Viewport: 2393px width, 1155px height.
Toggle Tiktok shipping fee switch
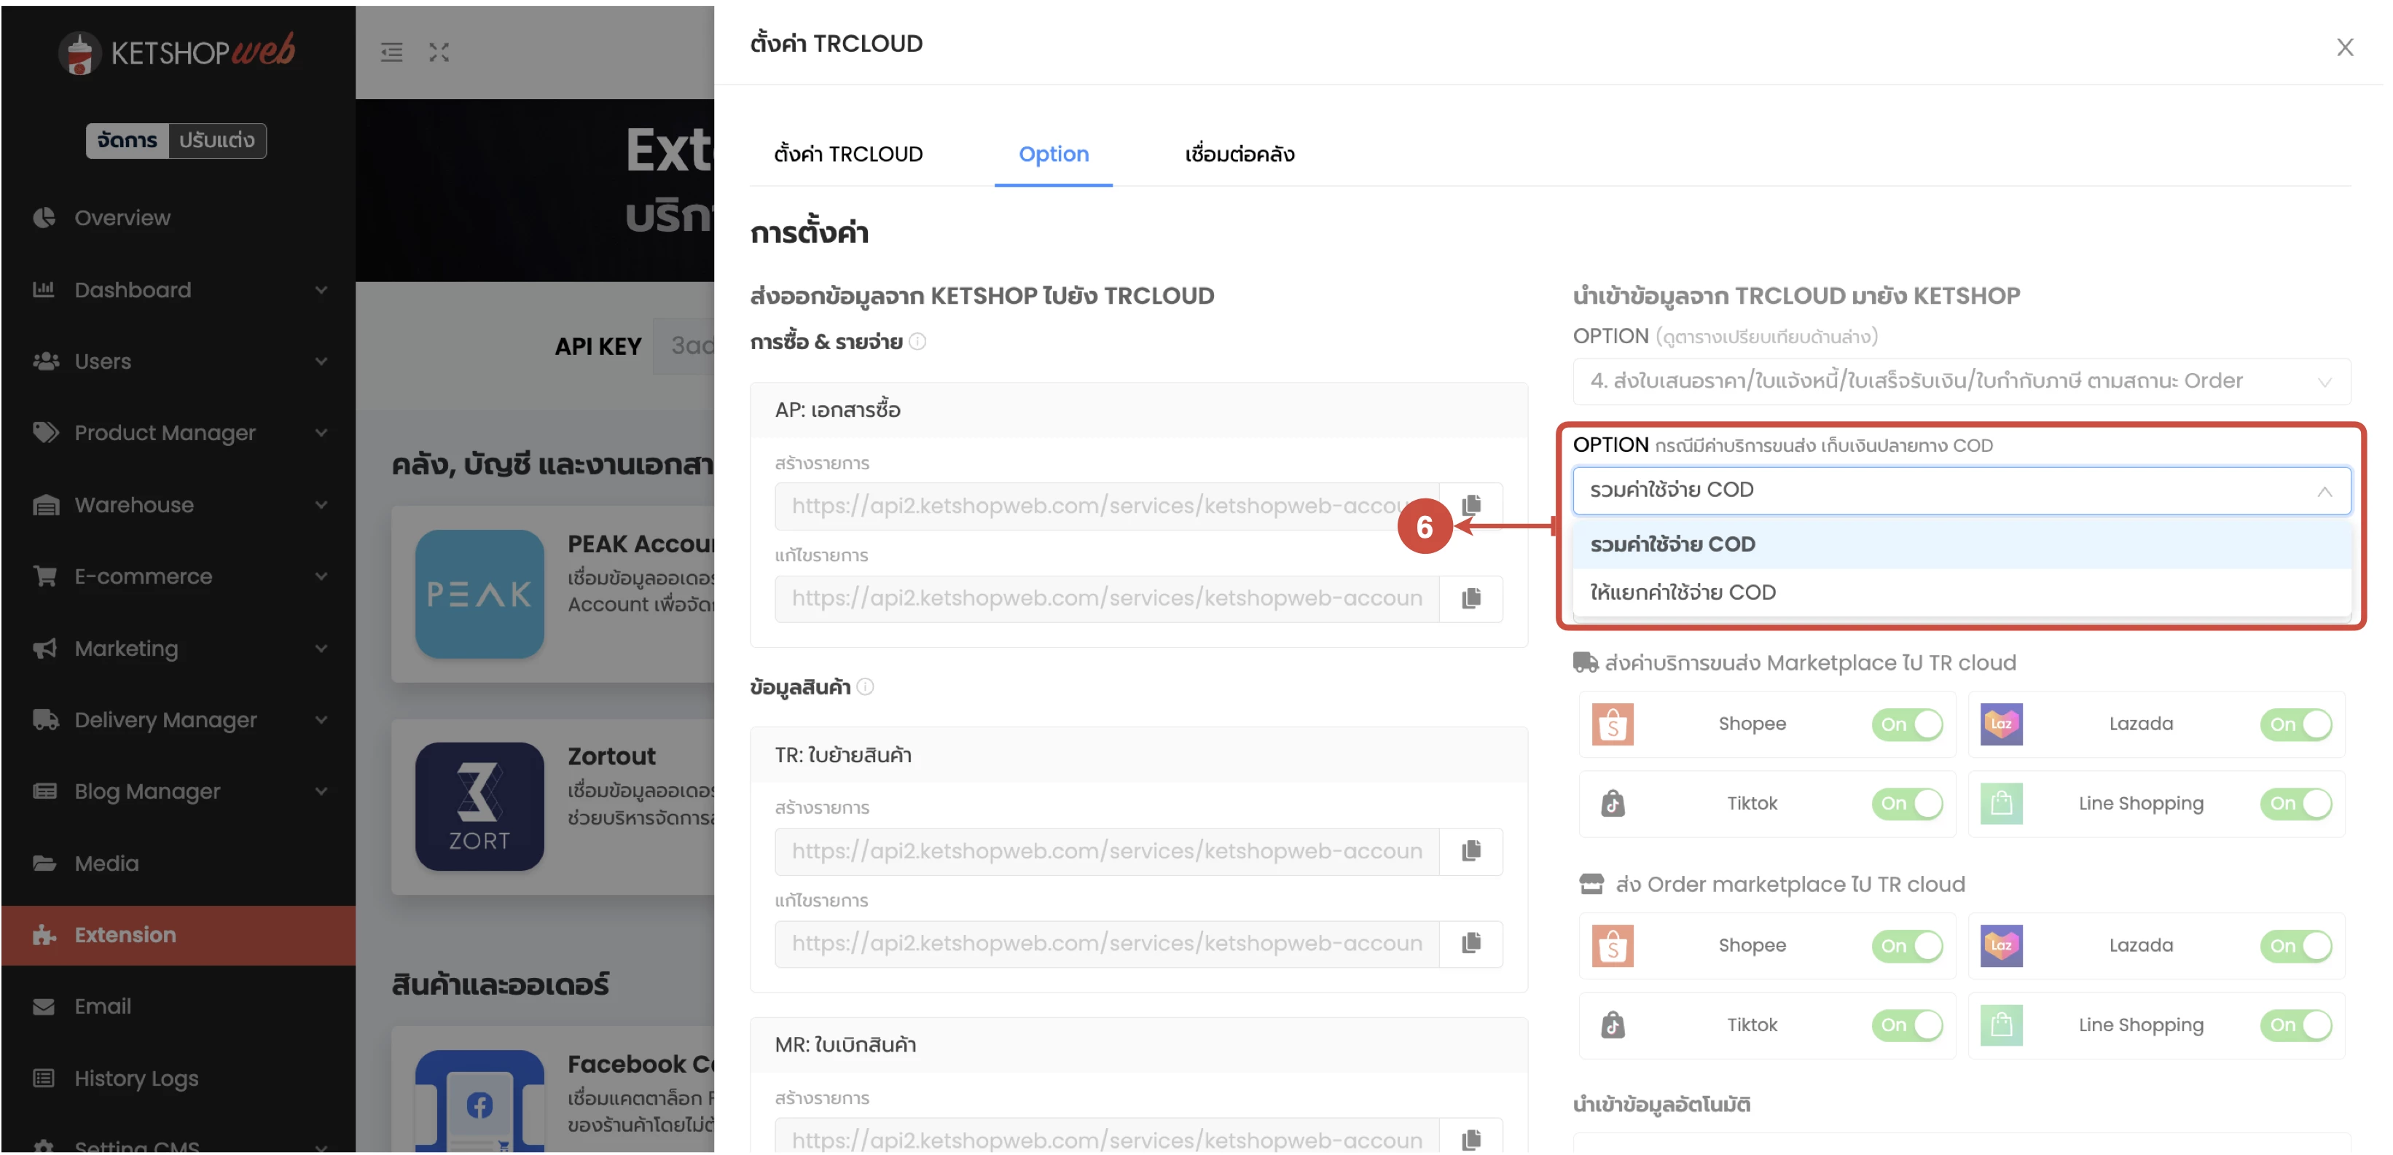pyautogui.click(x=1907, y=803)
